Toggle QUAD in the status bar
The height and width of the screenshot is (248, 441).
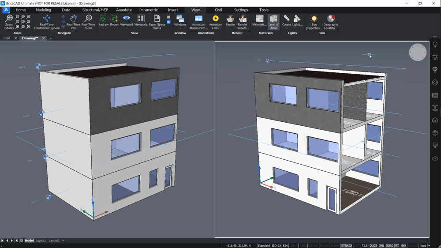[389, 246]
